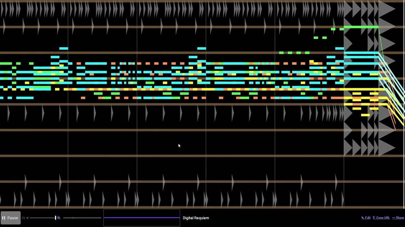Adjust the zoom level slider
Screen dimensions: 405x227
tap(82, 218)
